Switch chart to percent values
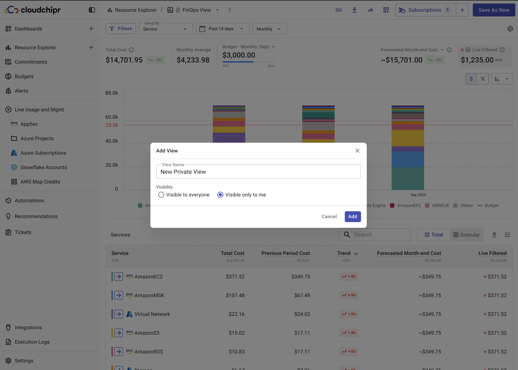This screenshot has width=518, height=370. pyautogui.click(x=483, y=79)
